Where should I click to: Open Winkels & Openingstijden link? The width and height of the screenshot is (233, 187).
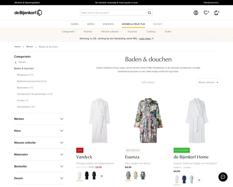tap(27, 3)
